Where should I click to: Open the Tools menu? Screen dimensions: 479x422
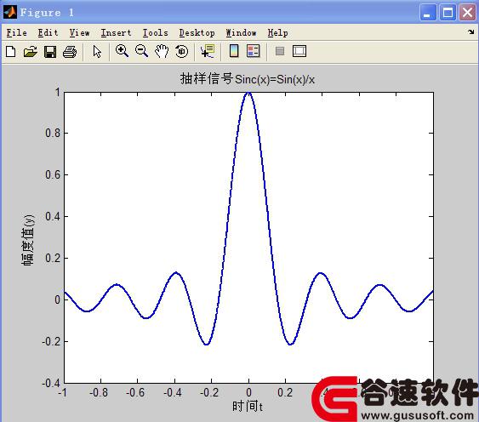click(155, 32)
